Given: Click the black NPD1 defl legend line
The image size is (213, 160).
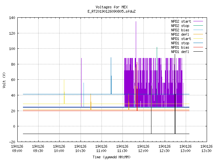Looking at the screenshot, I should [198, 52].
